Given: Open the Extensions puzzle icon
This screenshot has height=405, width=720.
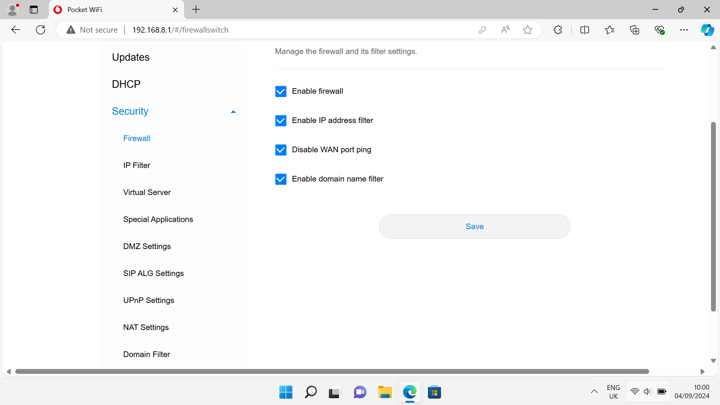Looking at the screenshot, I should (558, 30).
